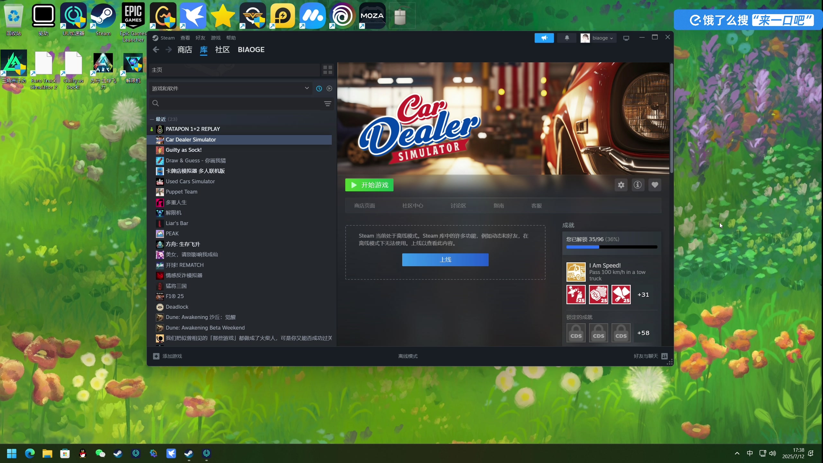
Task: Select Guilty as Sock! in the library
Action: pyautogui.click(x=240, y=150)
